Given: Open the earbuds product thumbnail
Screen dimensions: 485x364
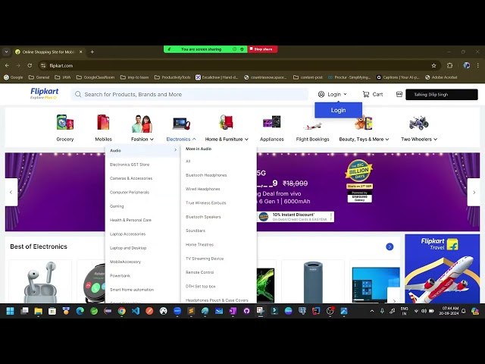Looking at the screenshot, I should [x=40, y=281].
